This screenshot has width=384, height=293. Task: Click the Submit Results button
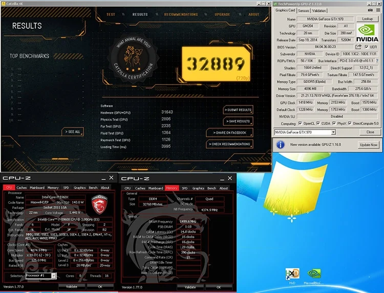click(238, 110)
